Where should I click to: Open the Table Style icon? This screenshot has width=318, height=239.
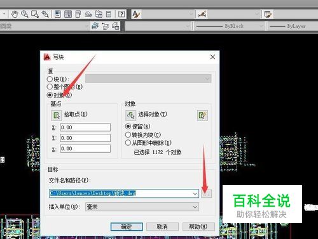click(x=268, y=14)
